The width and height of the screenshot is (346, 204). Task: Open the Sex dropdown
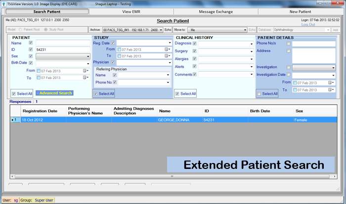[63, 56]
